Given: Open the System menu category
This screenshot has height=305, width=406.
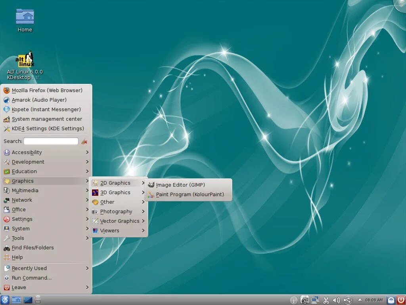Looking at the screenshot, I should point(46,229).
